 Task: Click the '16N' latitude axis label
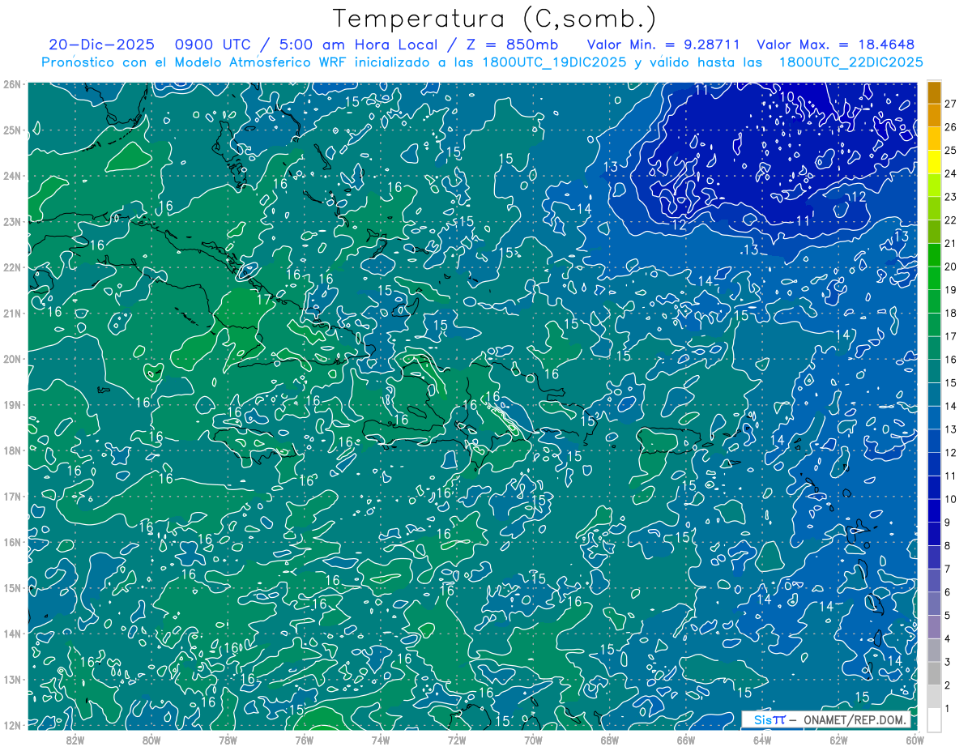(11, 542)
